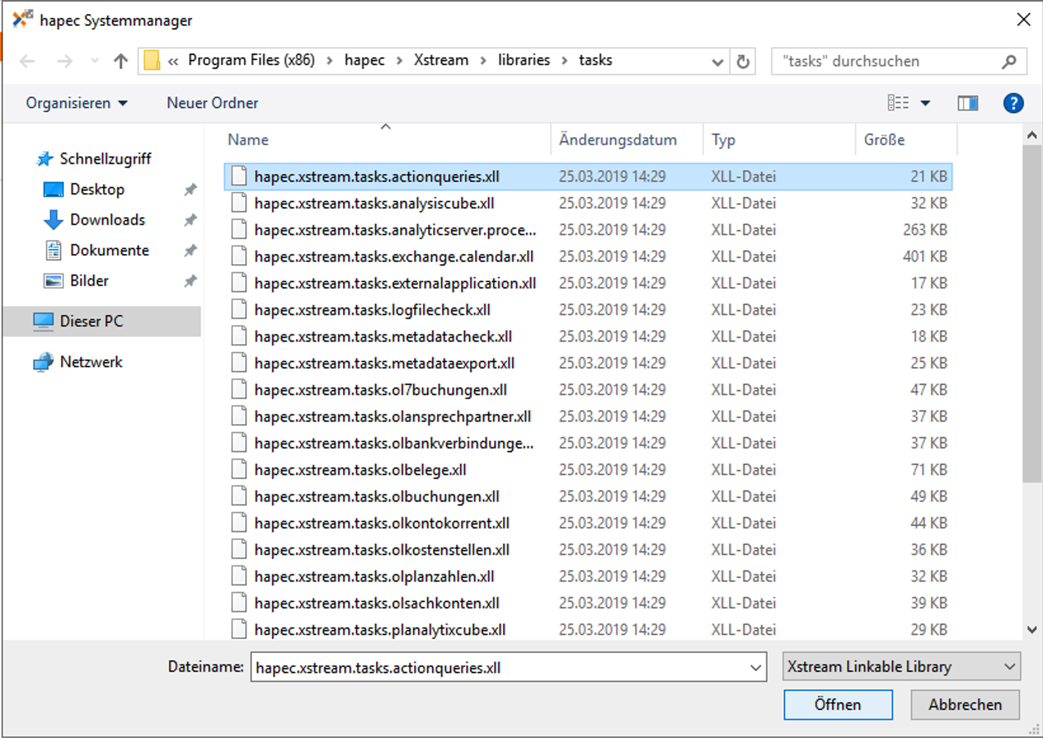Viewport: 1043px width, 738px height.
Task: Click the Abbrechen button
Action: (x=964, y=705)
